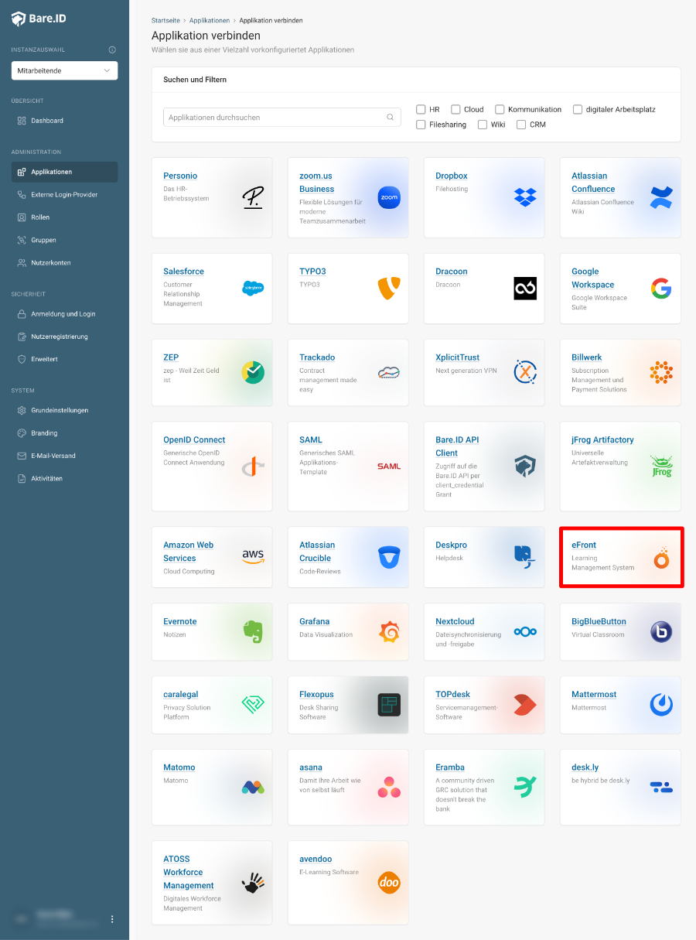Open the desk.ly application link
Viewport: 696px width, 940px height.
click(x=585, y=767)
